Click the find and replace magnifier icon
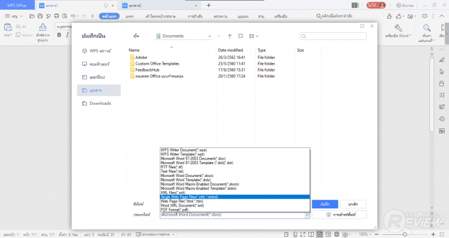The width and height of the screenshot is (449, 238). 427,28
